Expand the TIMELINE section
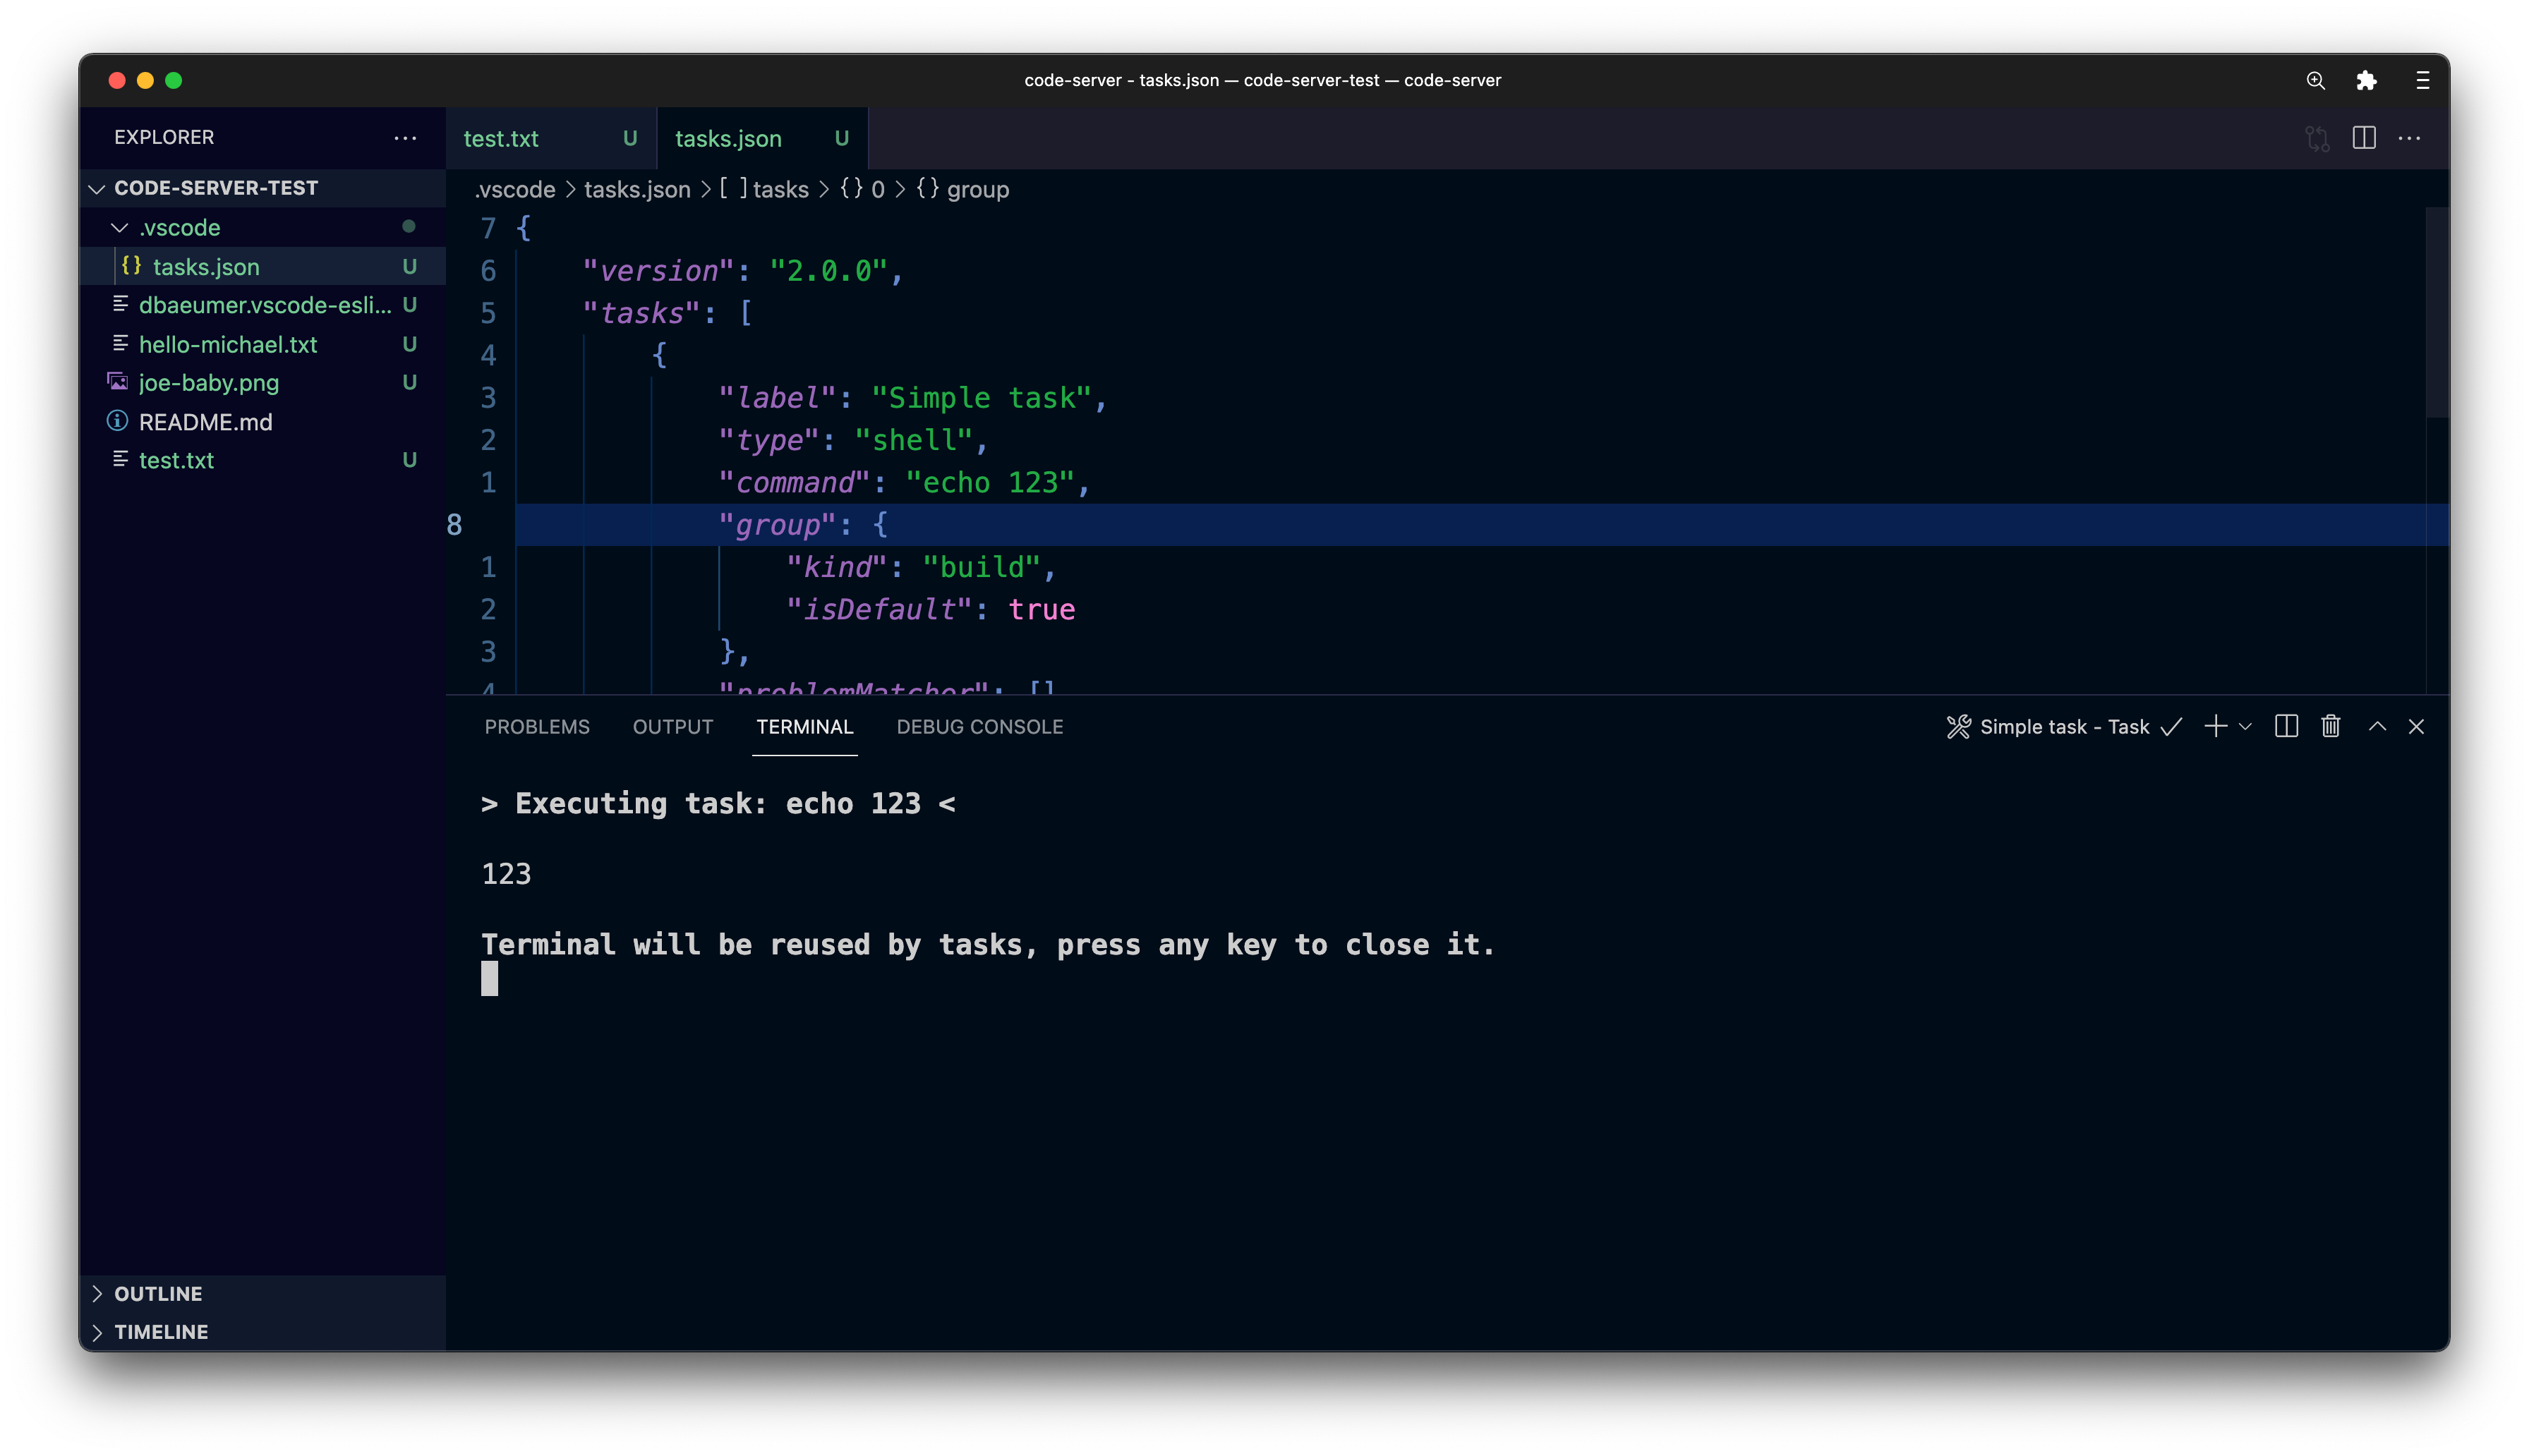 coord(160,1332)
